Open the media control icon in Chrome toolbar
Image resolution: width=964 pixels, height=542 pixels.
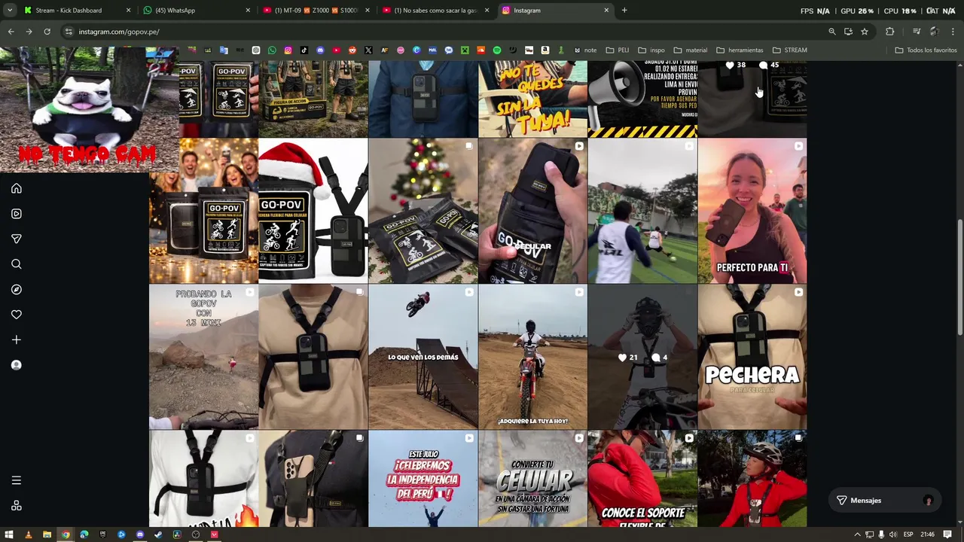coord(917,32)
